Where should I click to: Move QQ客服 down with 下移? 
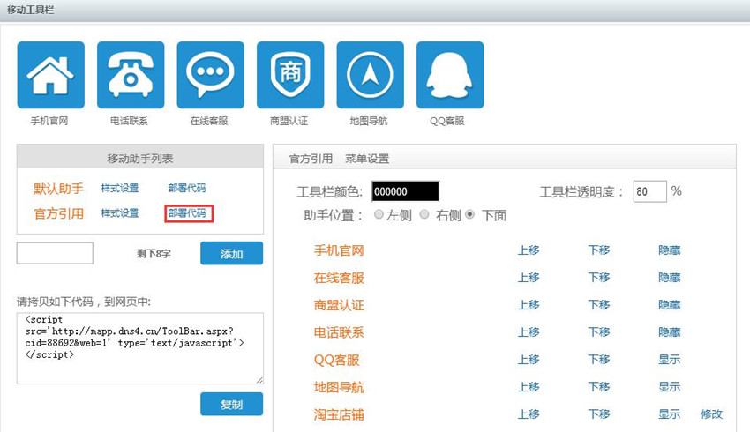coord(599,360)
